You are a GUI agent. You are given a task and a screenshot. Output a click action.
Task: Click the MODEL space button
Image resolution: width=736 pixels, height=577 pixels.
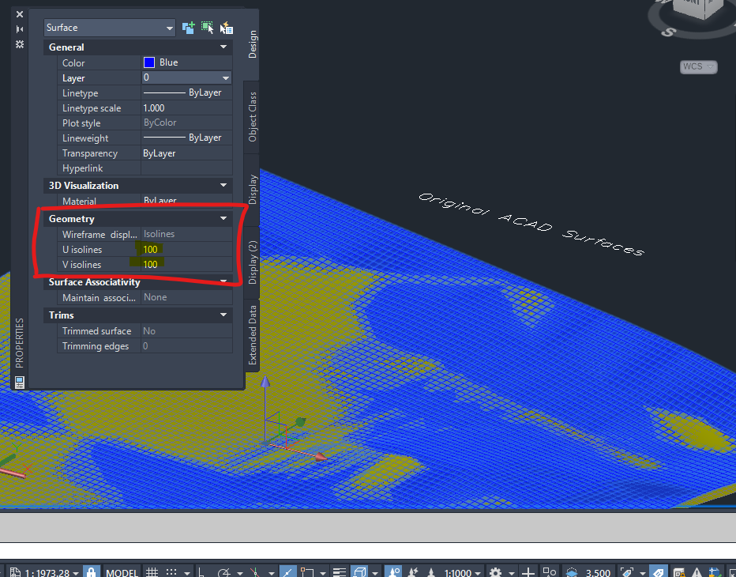[x=122, y=573]
